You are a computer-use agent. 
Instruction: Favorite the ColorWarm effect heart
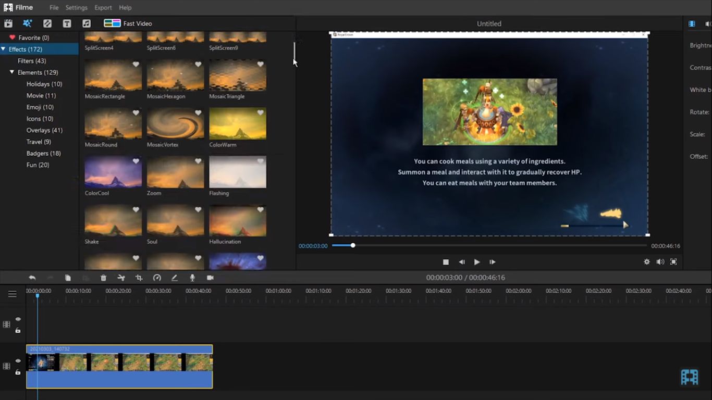point(261,113)
